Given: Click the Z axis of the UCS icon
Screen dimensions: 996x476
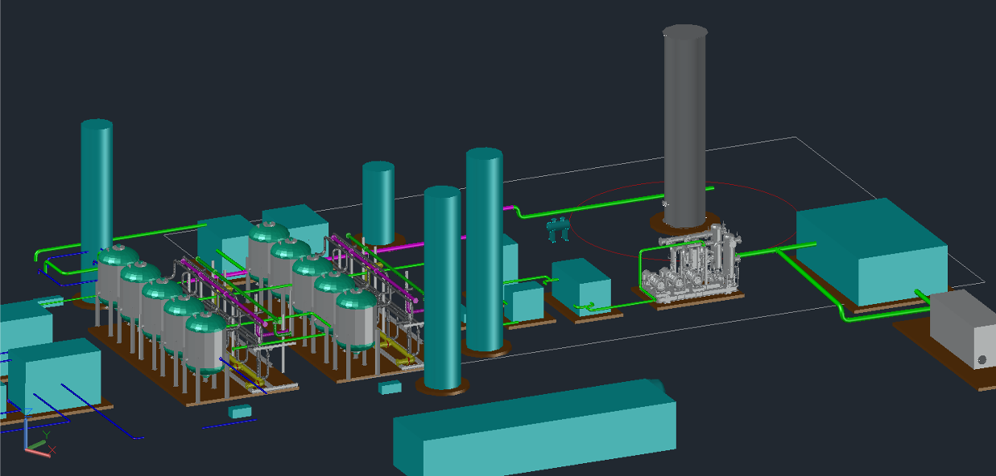Looking at the screenshot, I should click(x=26, y=433).
